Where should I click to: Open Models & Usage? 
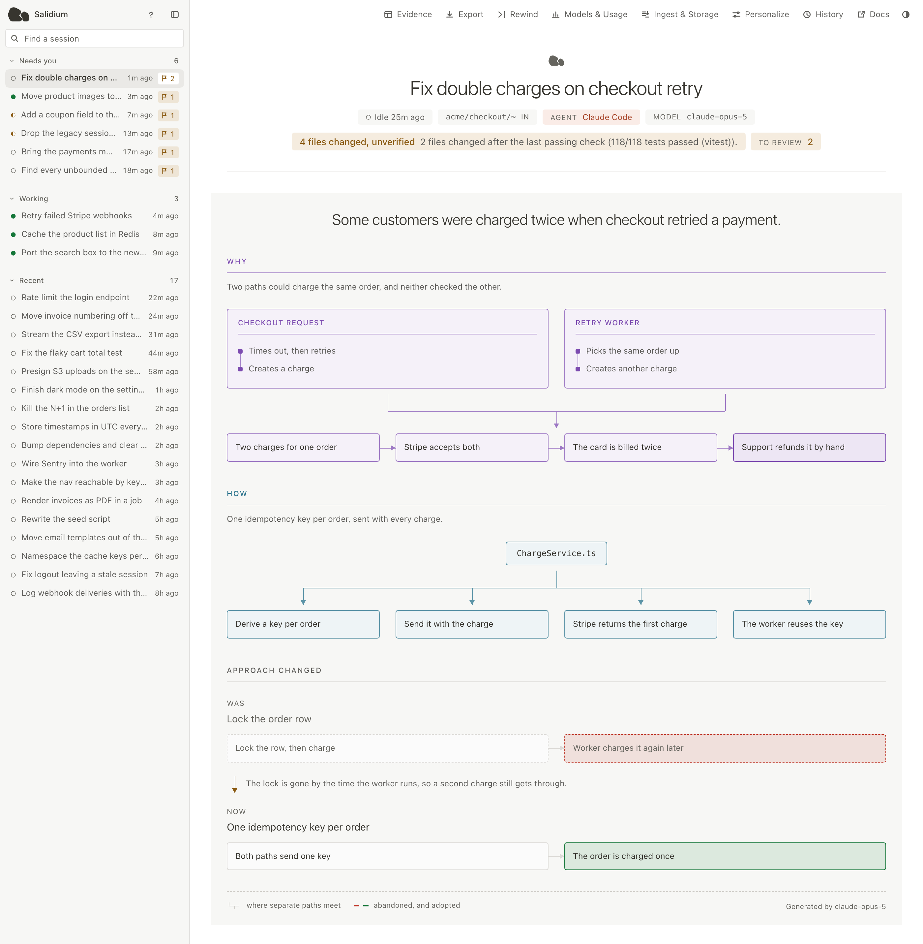pyautogui.click(x=589, y=15)
